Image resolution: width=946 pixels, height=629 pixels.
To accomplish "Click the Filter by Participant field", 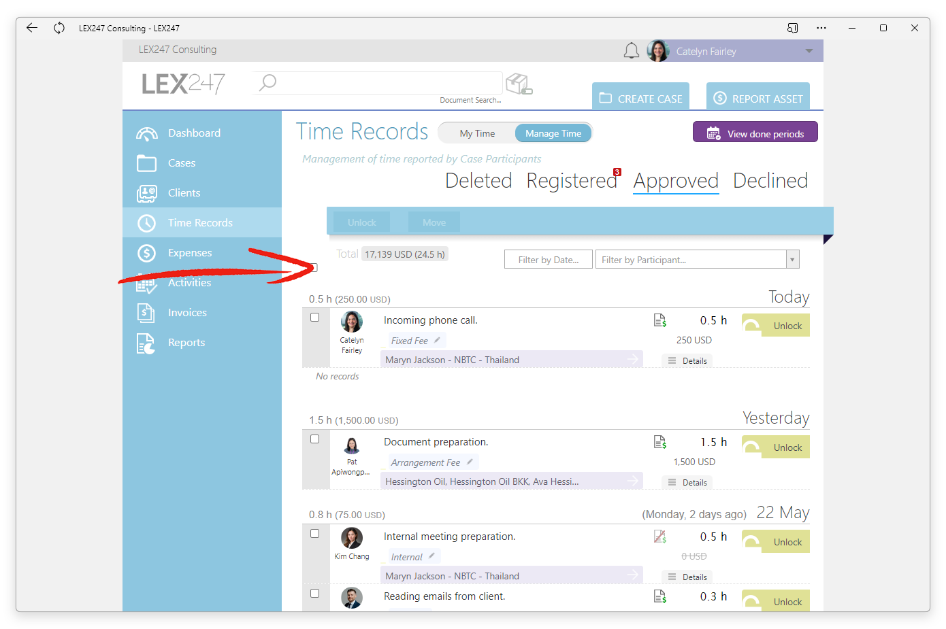I will click(x=691, y=260).
